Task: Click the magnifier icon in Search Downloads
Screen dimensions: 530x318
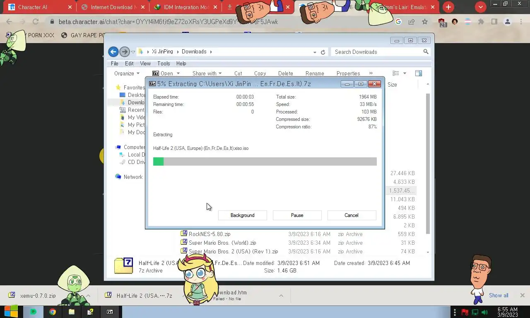Action: coord(426,52)
